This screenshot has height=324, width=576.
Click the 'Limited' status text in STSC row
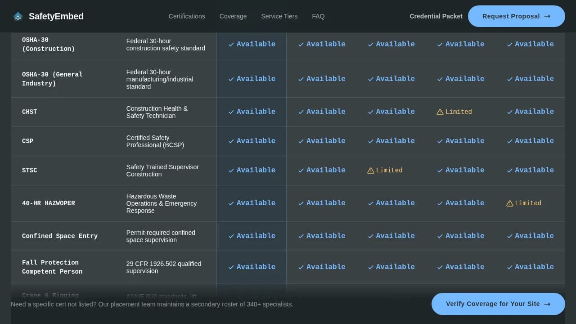(x=389, y=171)
